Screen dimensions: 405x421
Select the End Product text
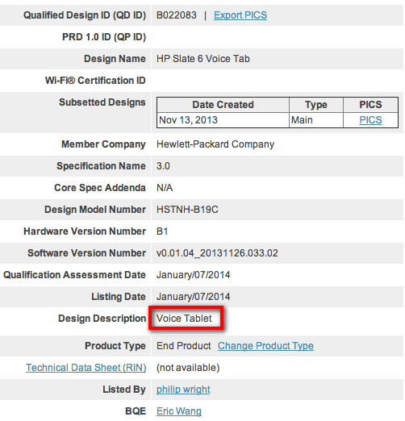click(184, 346)
